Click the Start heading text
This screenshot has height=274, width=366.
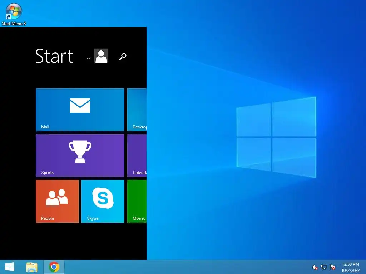[54, 56]
